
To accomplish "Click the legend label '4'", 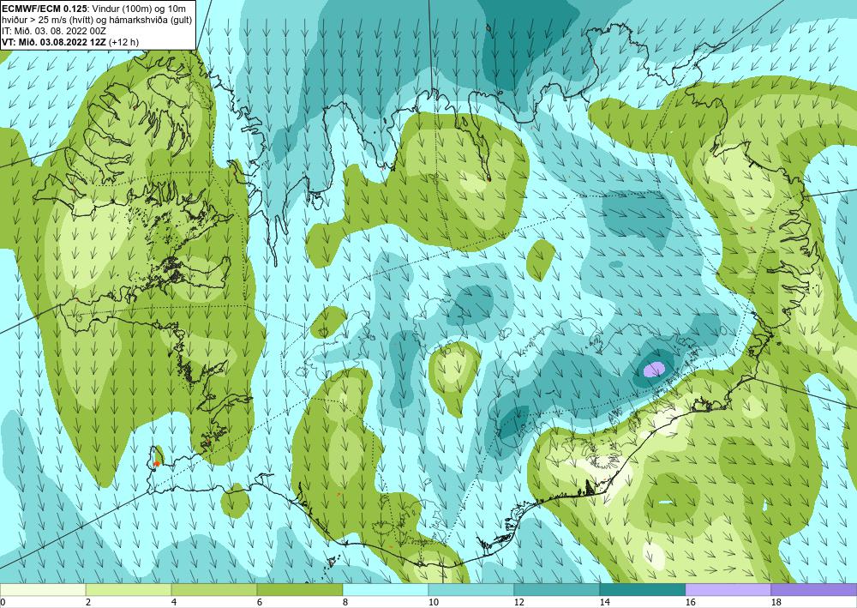I will 174,603.
